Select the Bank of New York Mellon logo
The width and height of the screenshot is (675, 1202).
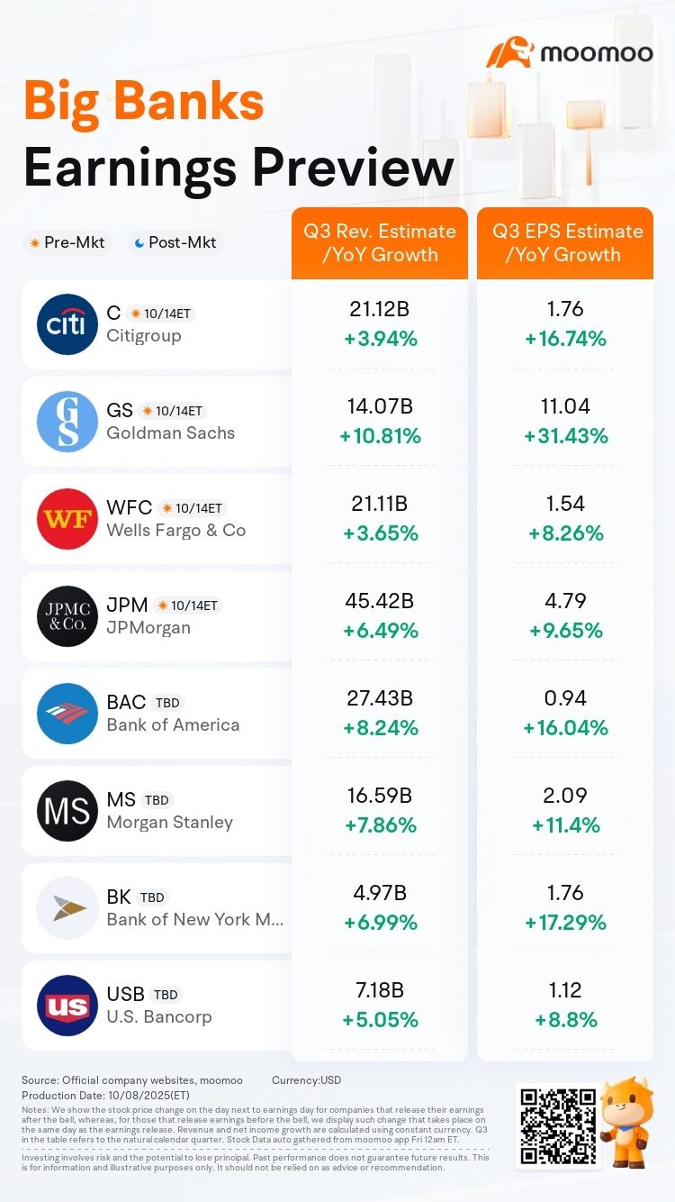point(67,908)
